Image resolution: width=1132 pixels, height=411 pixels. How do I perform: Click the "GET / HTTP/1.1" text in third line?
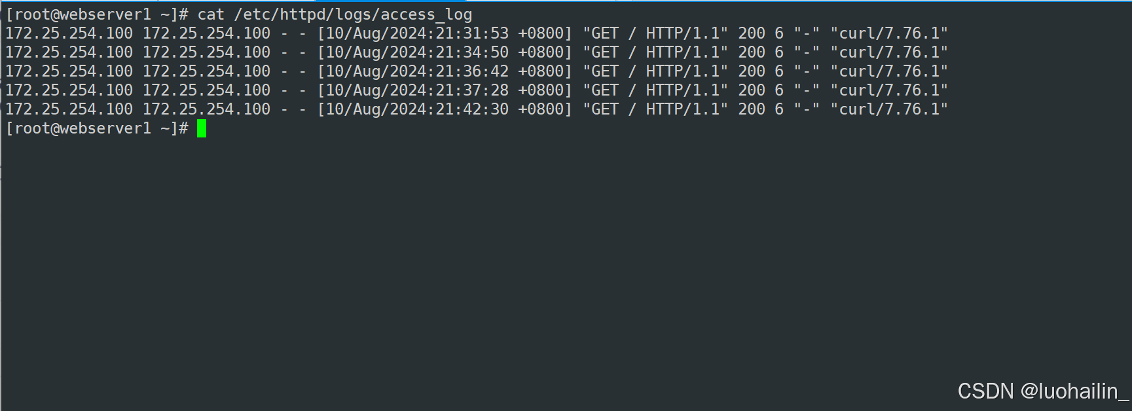(655, 71)
